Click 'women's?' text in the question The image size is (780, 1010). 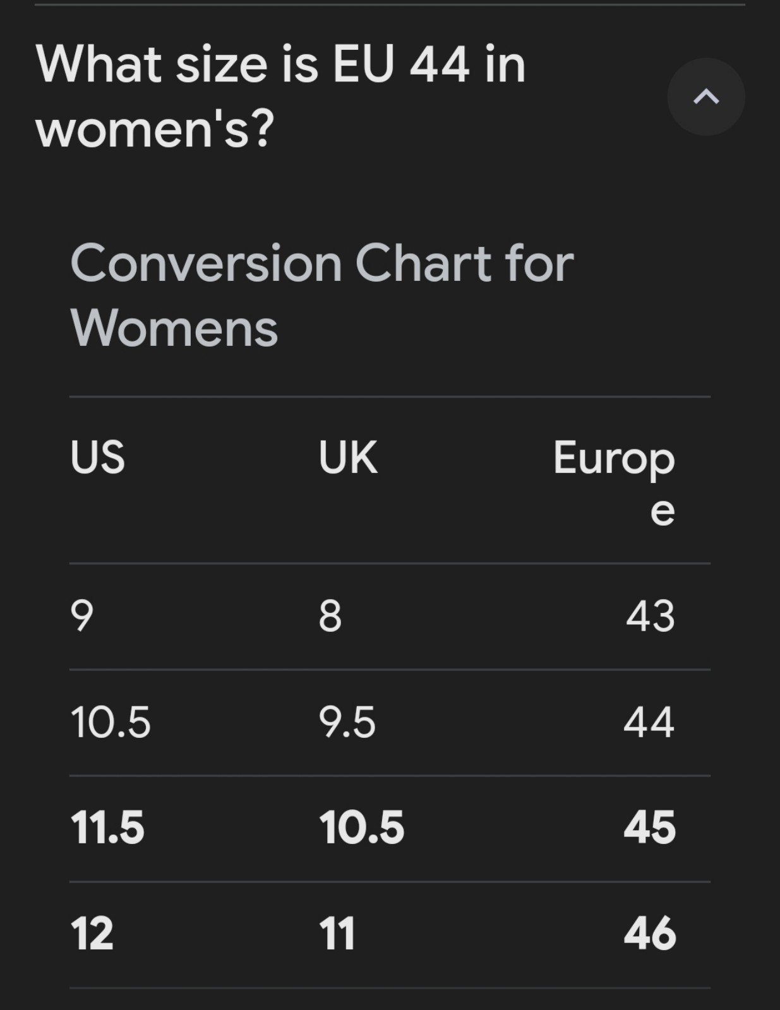(155, 129)
